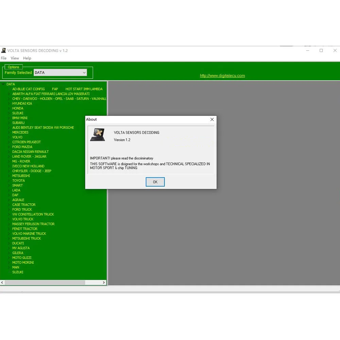Select FORD MAZDA tree item
The width and height of the screenshot is (340, 340).
point(22,147)
